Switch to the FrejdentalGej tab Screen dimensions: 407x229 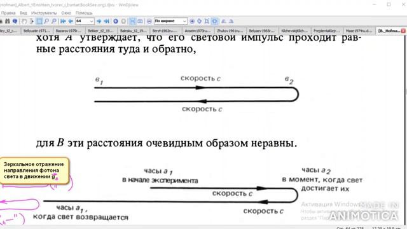[x=326, y=31]
